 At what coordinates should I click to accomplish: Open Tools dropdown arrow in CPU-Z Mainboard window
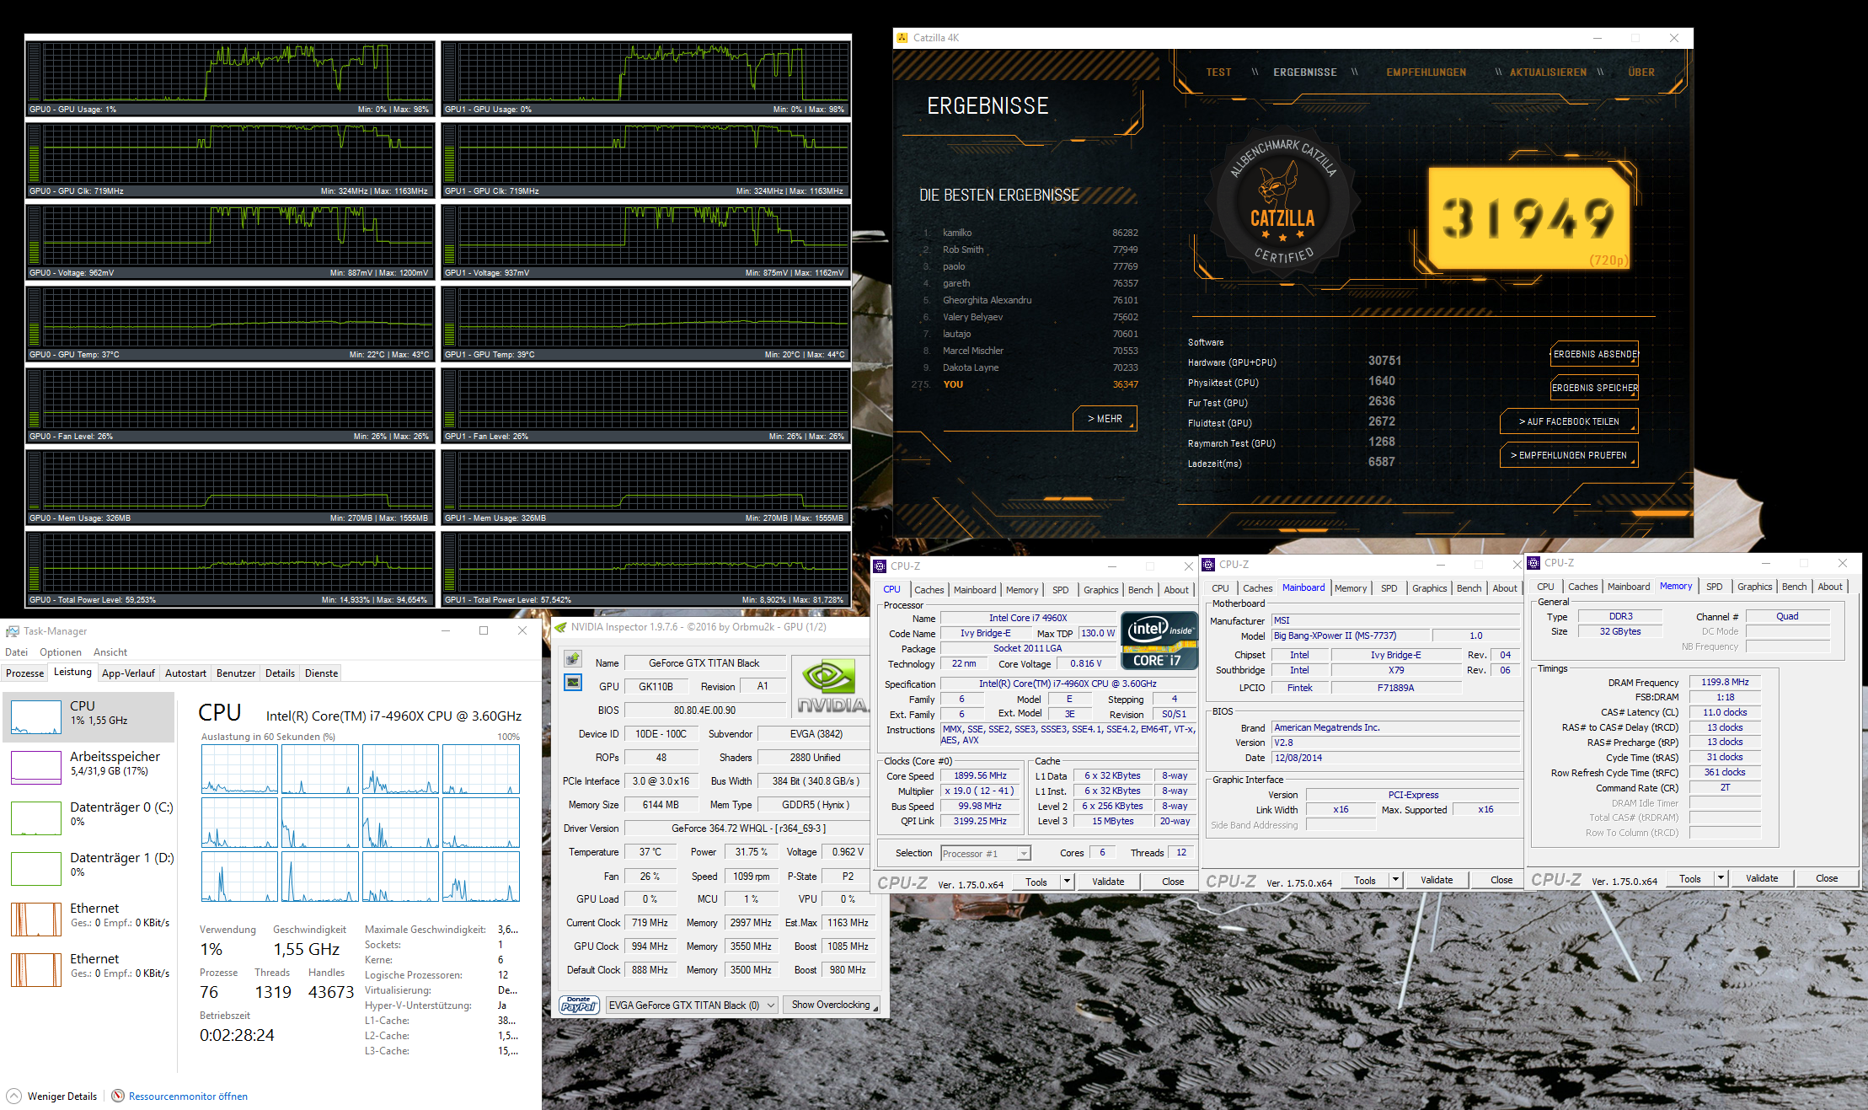[x=1395, y=880]
